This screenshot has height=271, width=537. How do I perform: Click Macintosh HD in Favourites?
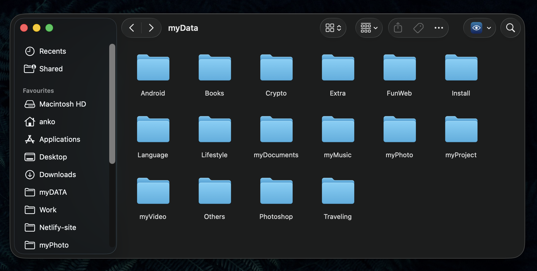62,104
